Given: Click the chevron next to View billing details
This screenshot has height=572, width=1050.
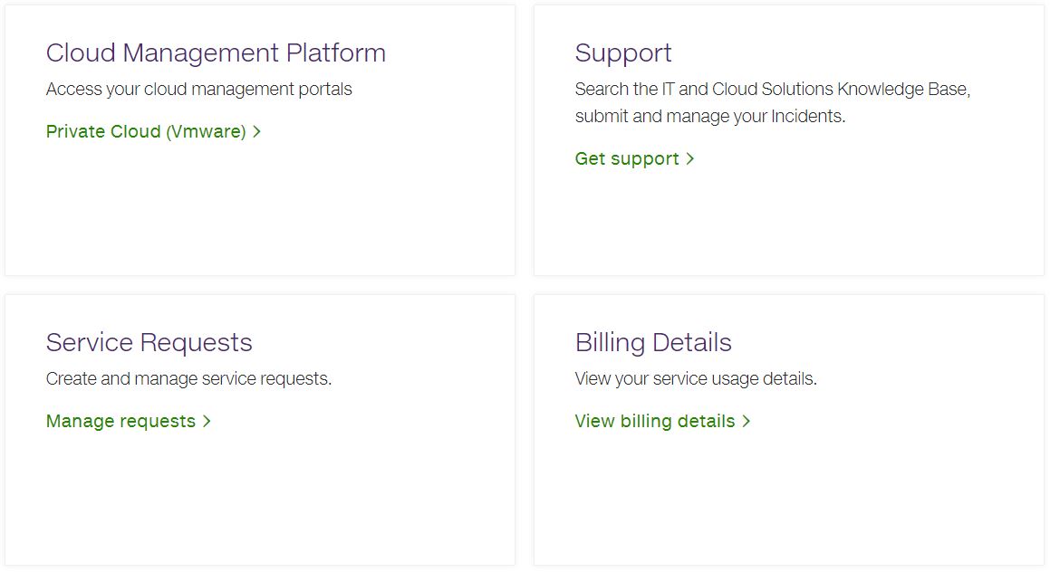Looking at the screenshot, I should [x=747, y=421].
